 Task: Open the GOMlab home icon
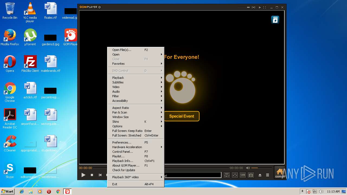tap(279, 173)
